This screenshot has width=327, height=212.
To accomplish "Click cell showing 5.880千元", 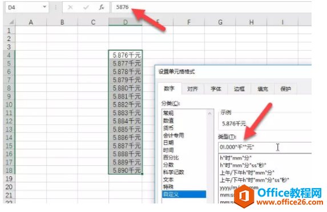I will (126, 88).
